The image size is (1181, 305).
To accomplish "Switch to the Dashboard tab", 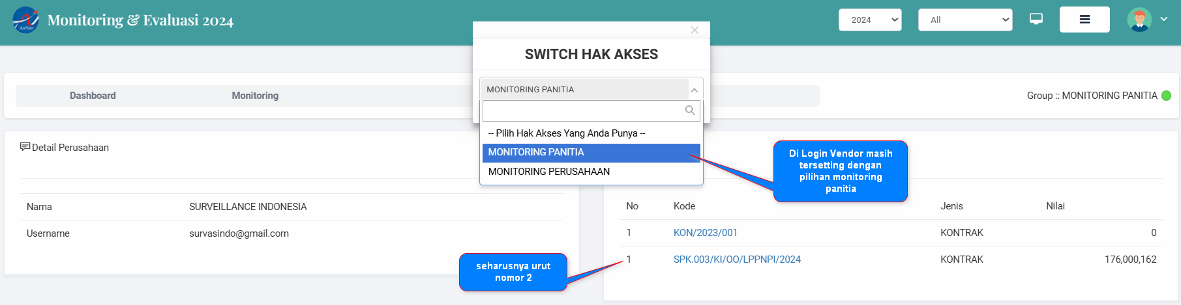I will click(x=93, y=96).
